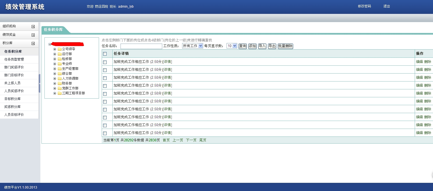Expand the 检修部 tree node
The height and width of the screenshot is (191, 433).
(55, 59)
